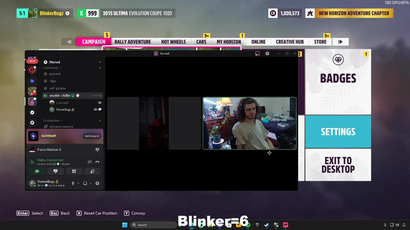This screenshot has height=230, width=410.
Task: Open the My Horizon tab
Action: tap(229, 42)
